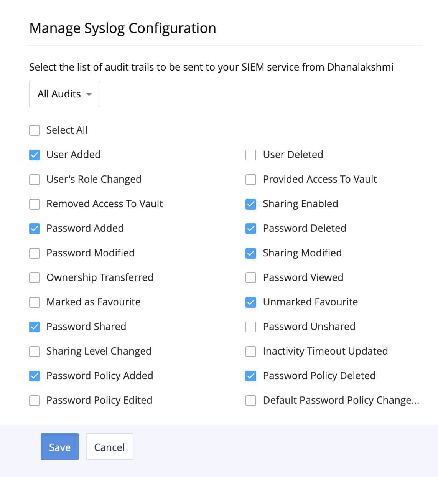Check the Select All checkbox

click(35, 130)
